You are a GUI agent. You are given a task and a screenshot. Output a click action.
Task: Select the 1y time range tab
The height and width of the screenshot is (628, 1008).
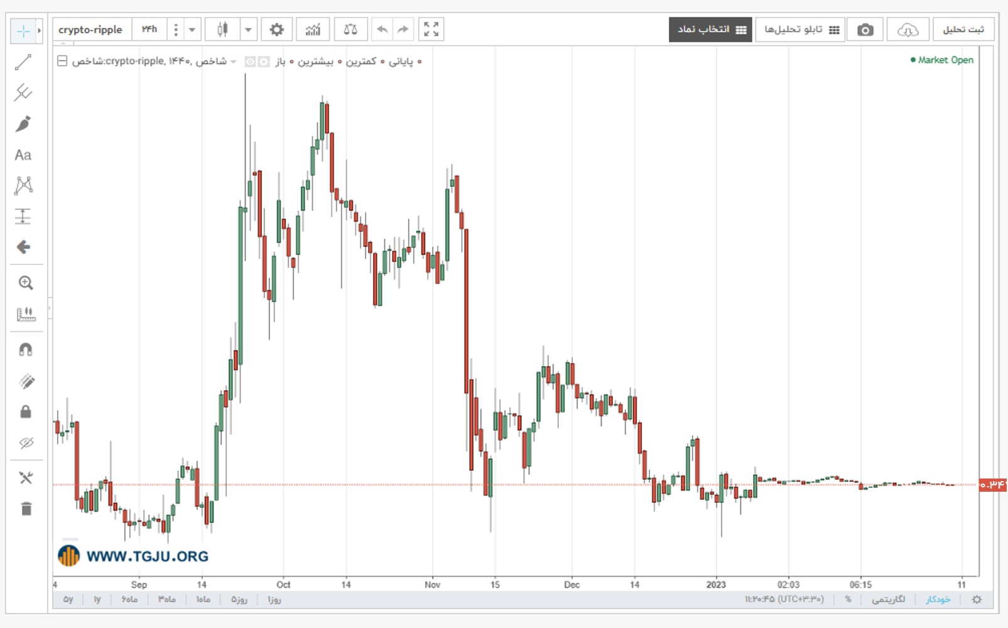(x=97, y=600)
